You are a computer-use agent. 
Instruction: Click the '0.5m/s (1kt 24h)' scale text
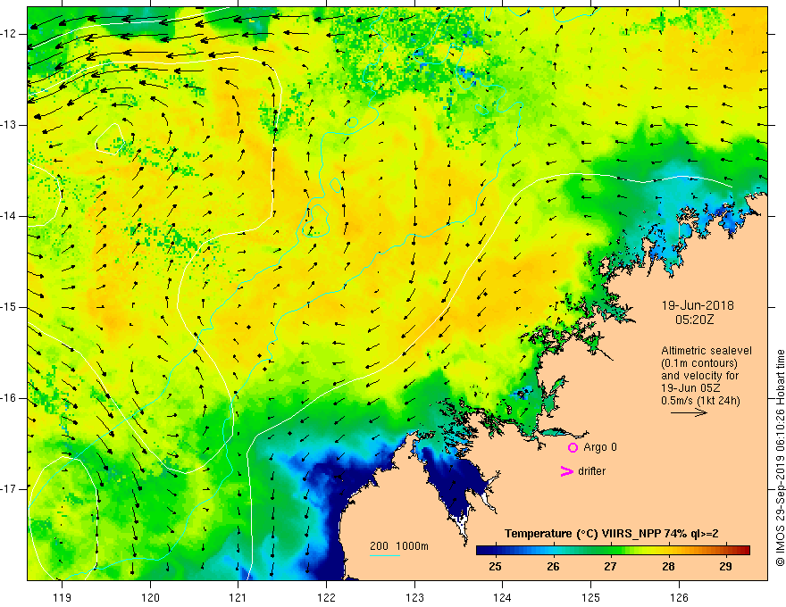point(700,401)
